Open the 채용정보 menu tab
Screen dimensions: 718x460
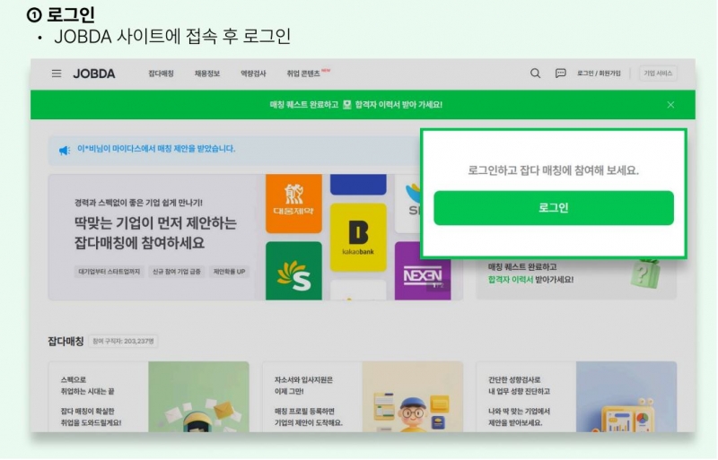(206, 74)
